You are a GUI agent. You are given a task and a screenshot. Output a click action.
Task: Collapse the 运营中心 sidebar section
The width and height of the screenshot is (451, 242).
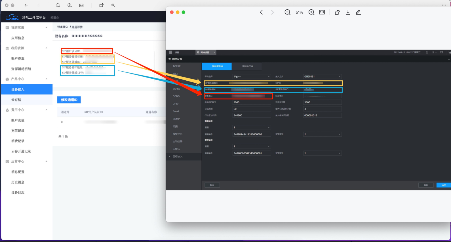point(46,161)
